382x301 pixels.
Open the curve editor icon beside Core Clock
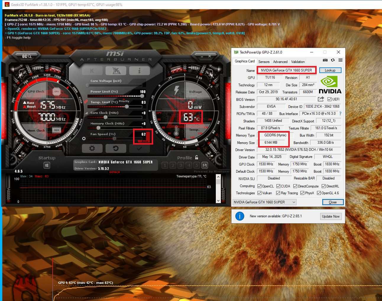[86, 113]
